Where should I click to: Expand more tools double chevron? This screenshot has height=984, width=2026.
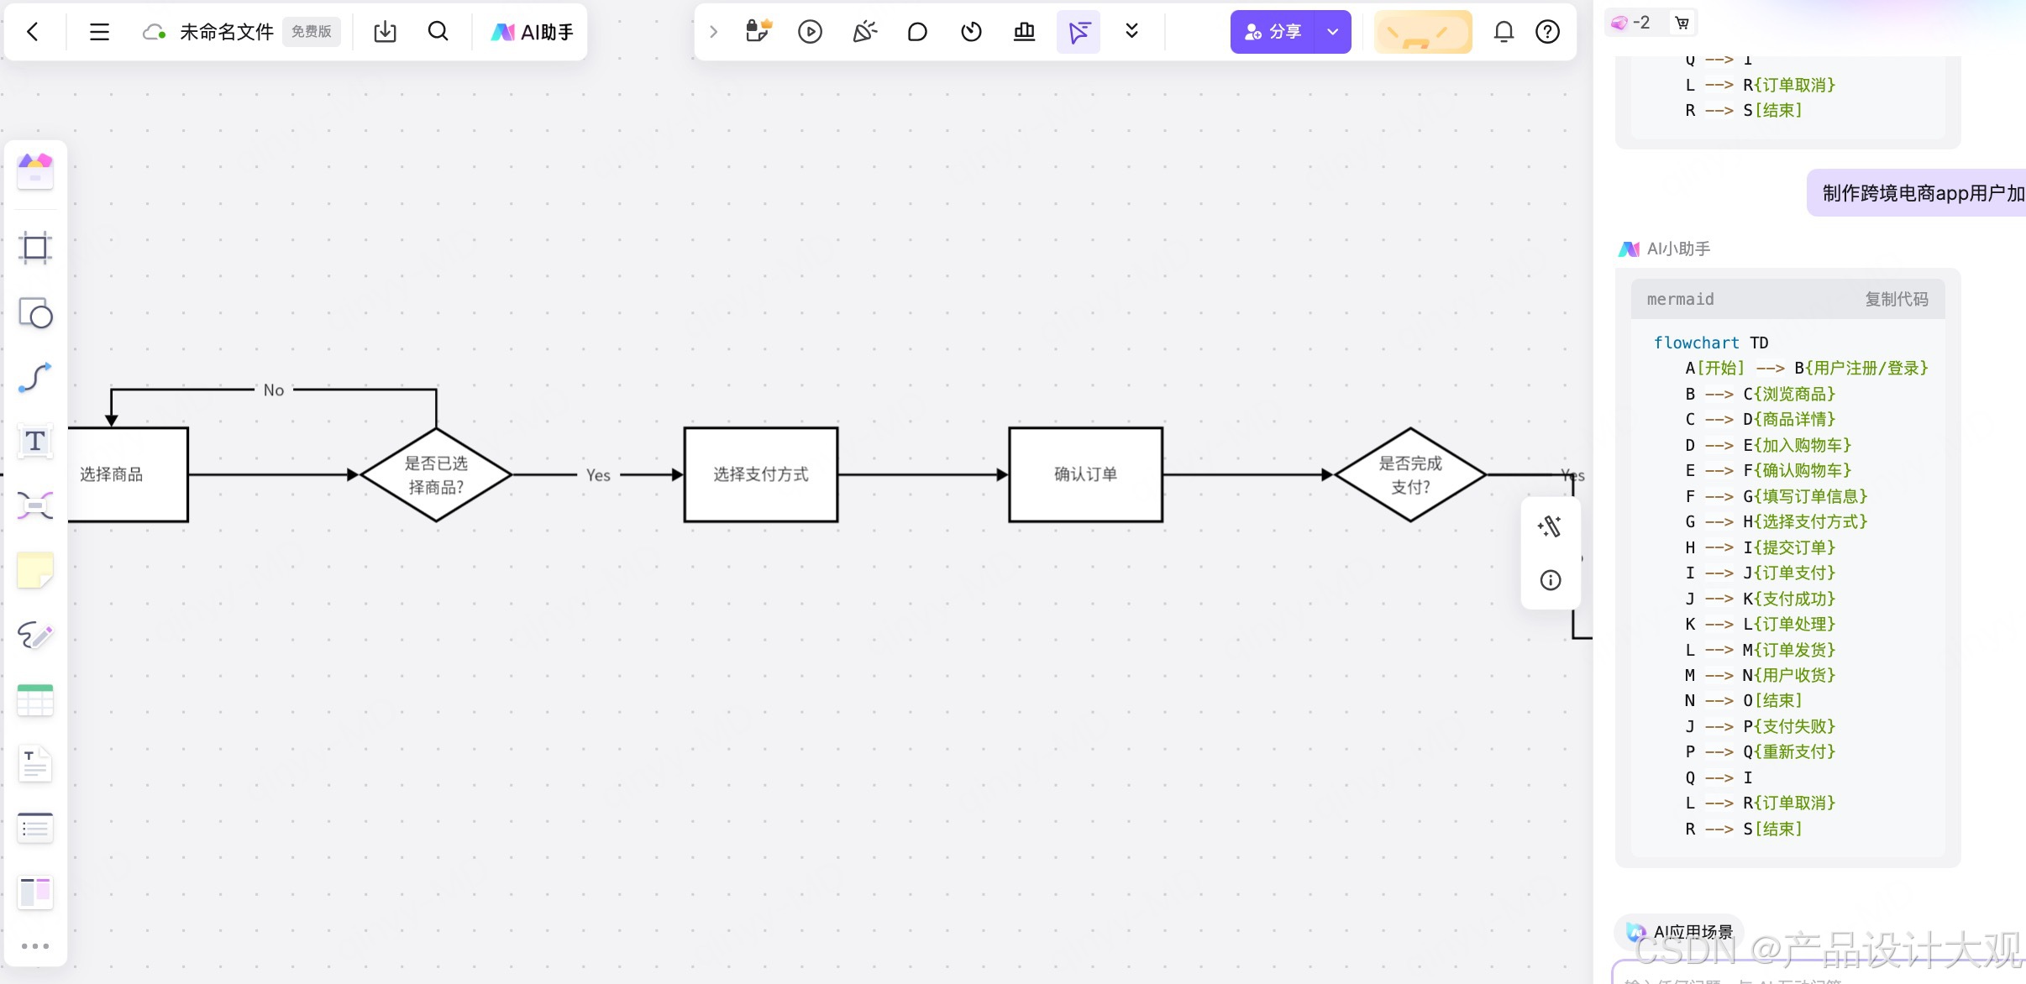pyautogui.click(x=1131, y=32)
